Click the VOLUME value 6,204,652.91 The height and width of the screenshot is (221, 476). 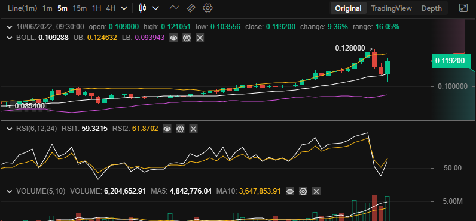click(x=125, y=191)
